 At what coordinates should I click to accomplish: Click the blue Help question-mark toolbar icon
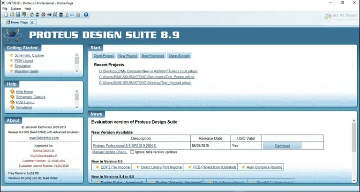86,15
